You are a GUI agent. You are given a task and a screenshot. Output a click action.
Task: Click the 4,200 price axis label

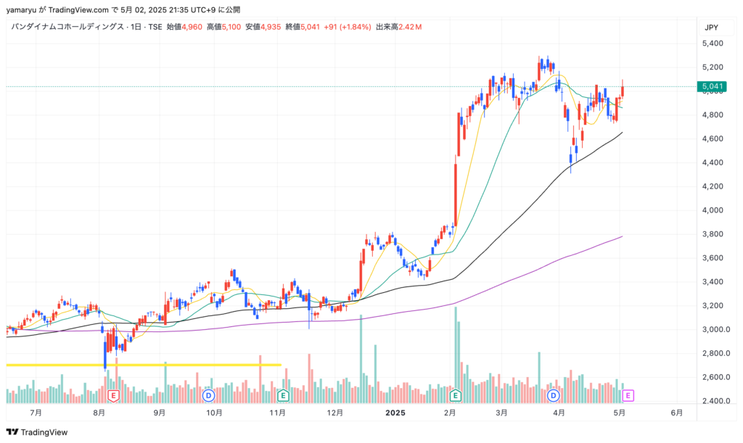713,186
